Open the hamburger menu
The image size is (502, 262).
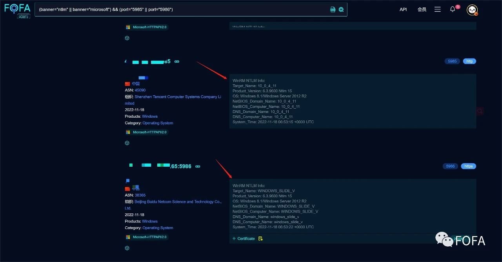pyautogui.click(x=438, y=9)
